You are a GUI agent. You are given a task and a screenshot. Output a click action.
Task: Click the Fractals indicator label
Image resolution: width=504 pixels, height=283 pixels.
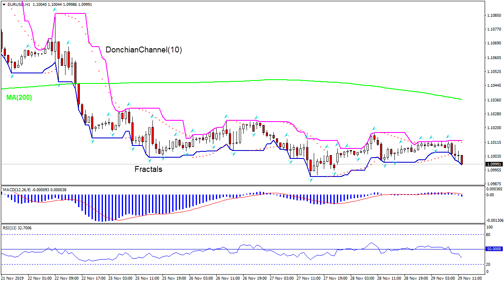(148, 169)
